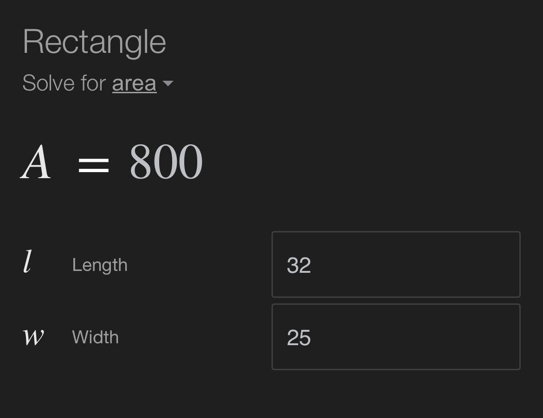Focus the Width input box
543x418 pixels.
[395, 337]
